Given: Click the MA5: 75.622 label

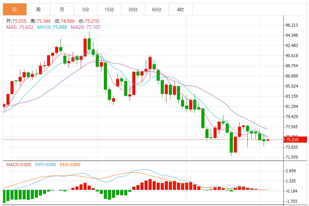Looking at the screenshot, I should (x=20, y=27).
